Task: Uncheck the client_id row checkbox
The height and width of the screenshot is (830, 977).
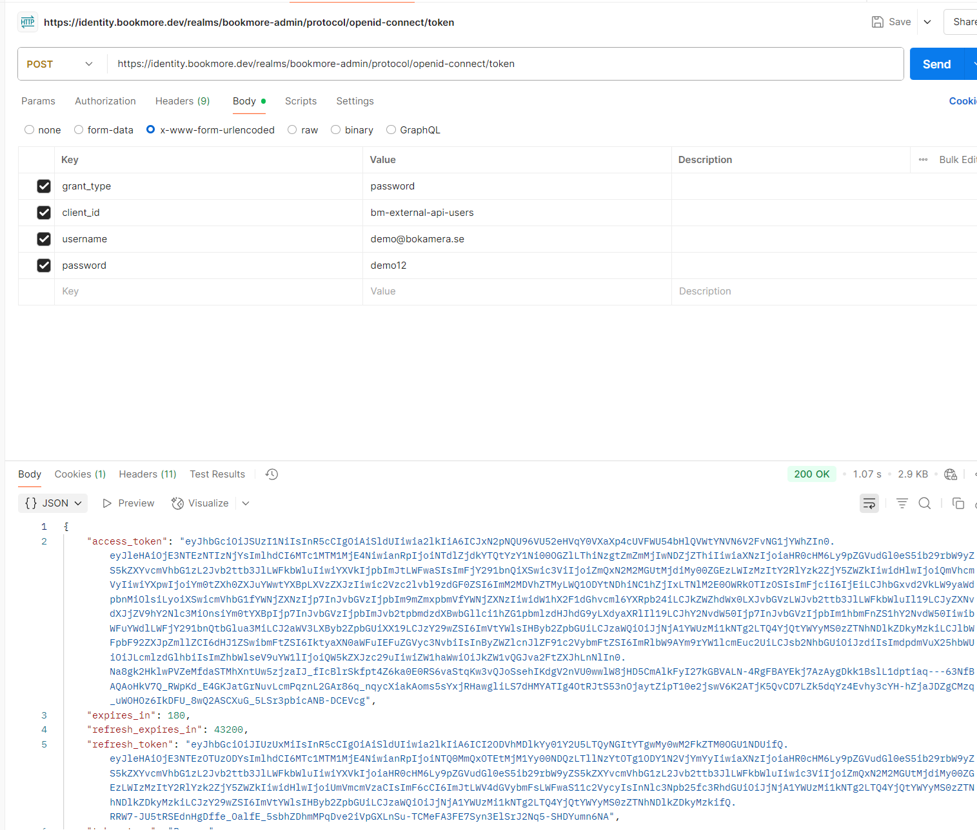Action: click(x=44, y=213)
